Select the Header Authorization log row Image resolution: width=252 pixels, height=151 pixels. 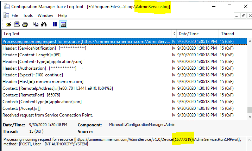pyautogui.click(x=124, y=68)
